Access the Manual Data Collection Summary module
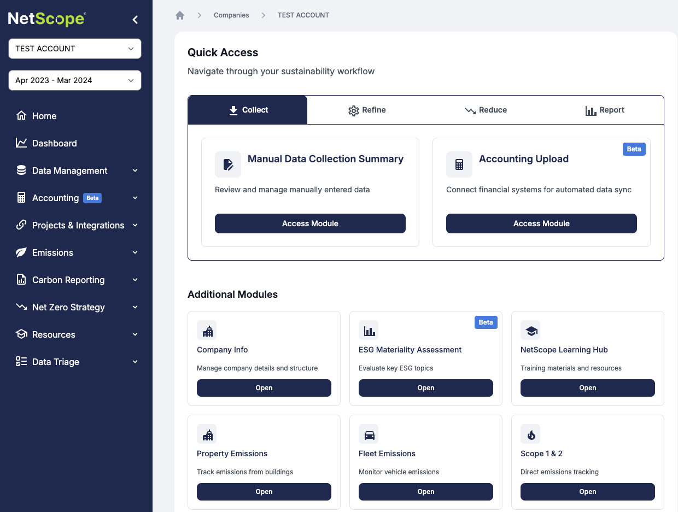678x512 pixels. [310, 223]
